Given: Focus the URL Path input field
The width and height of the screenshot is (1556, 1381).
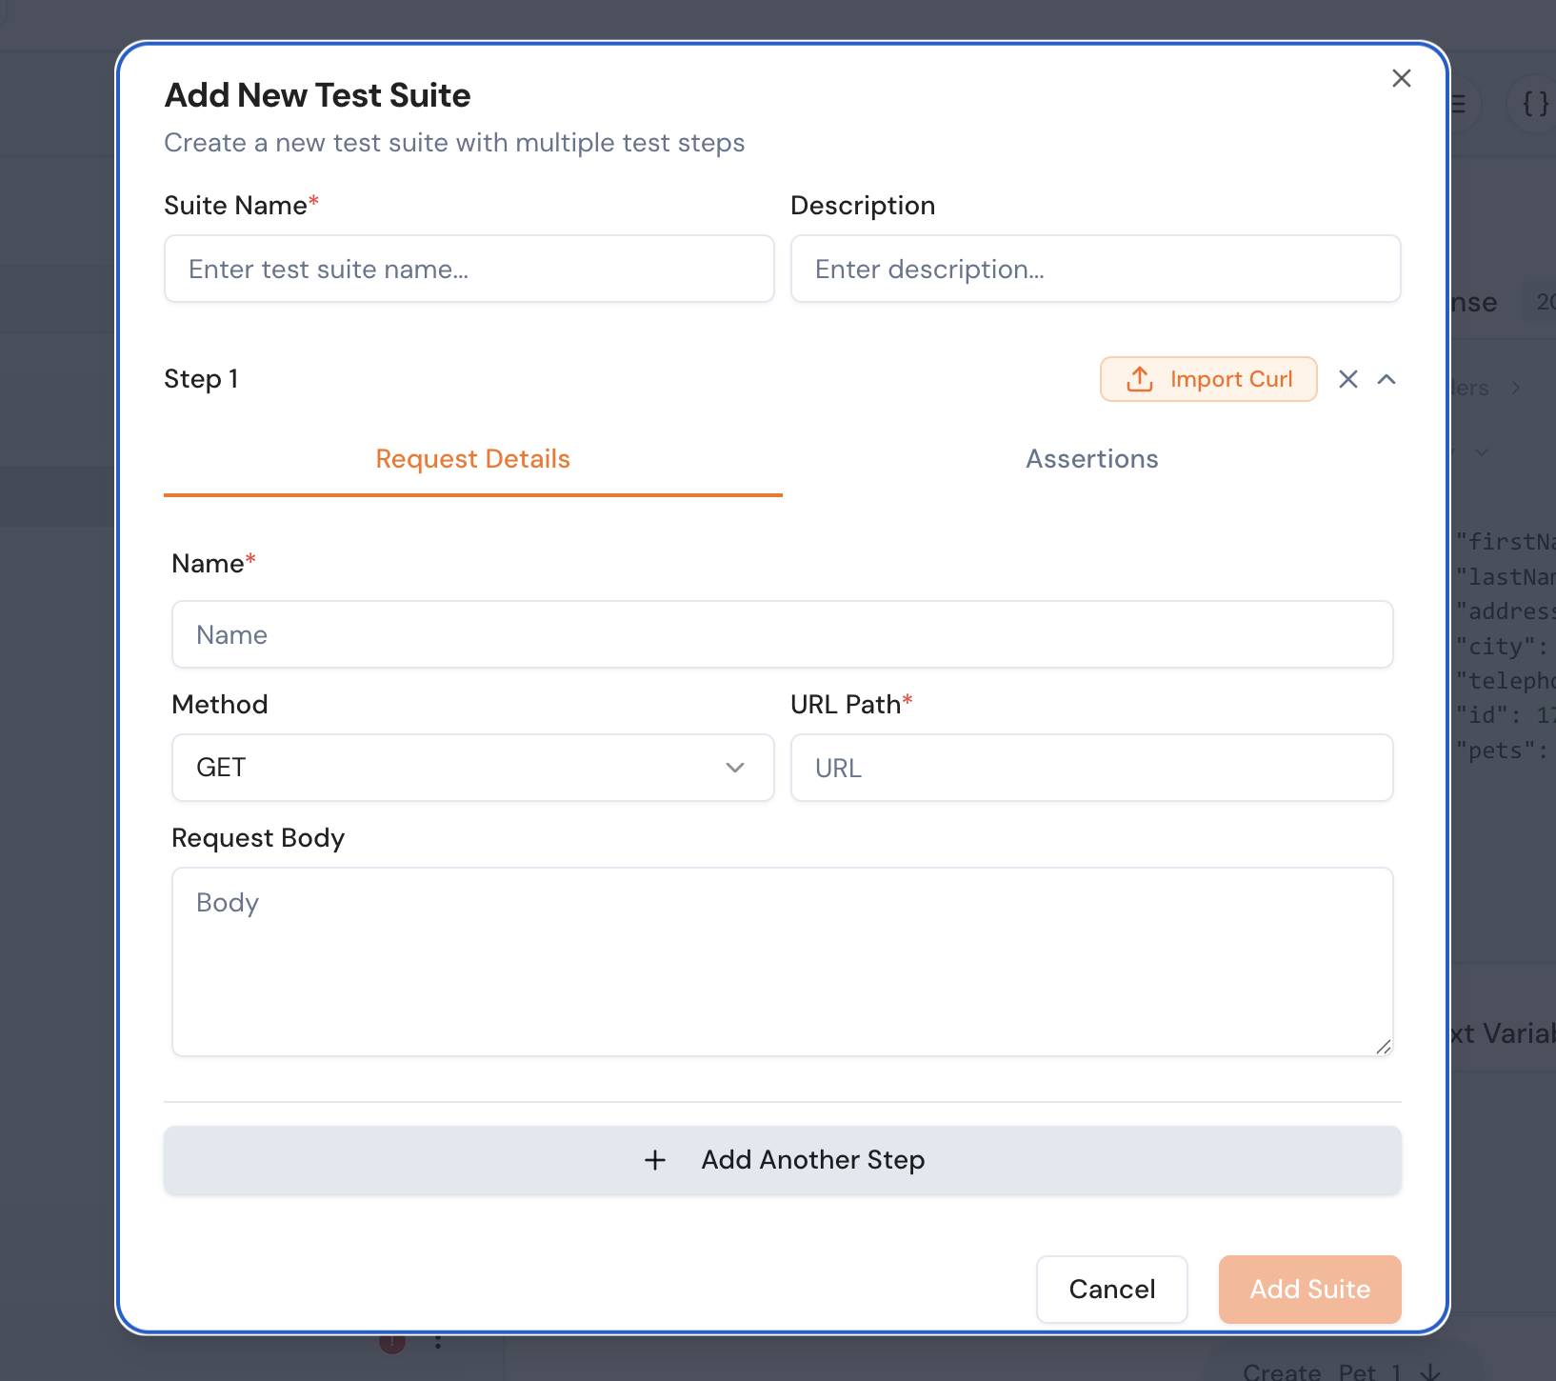Looking at the screenshot, I should pos(1091,768).
